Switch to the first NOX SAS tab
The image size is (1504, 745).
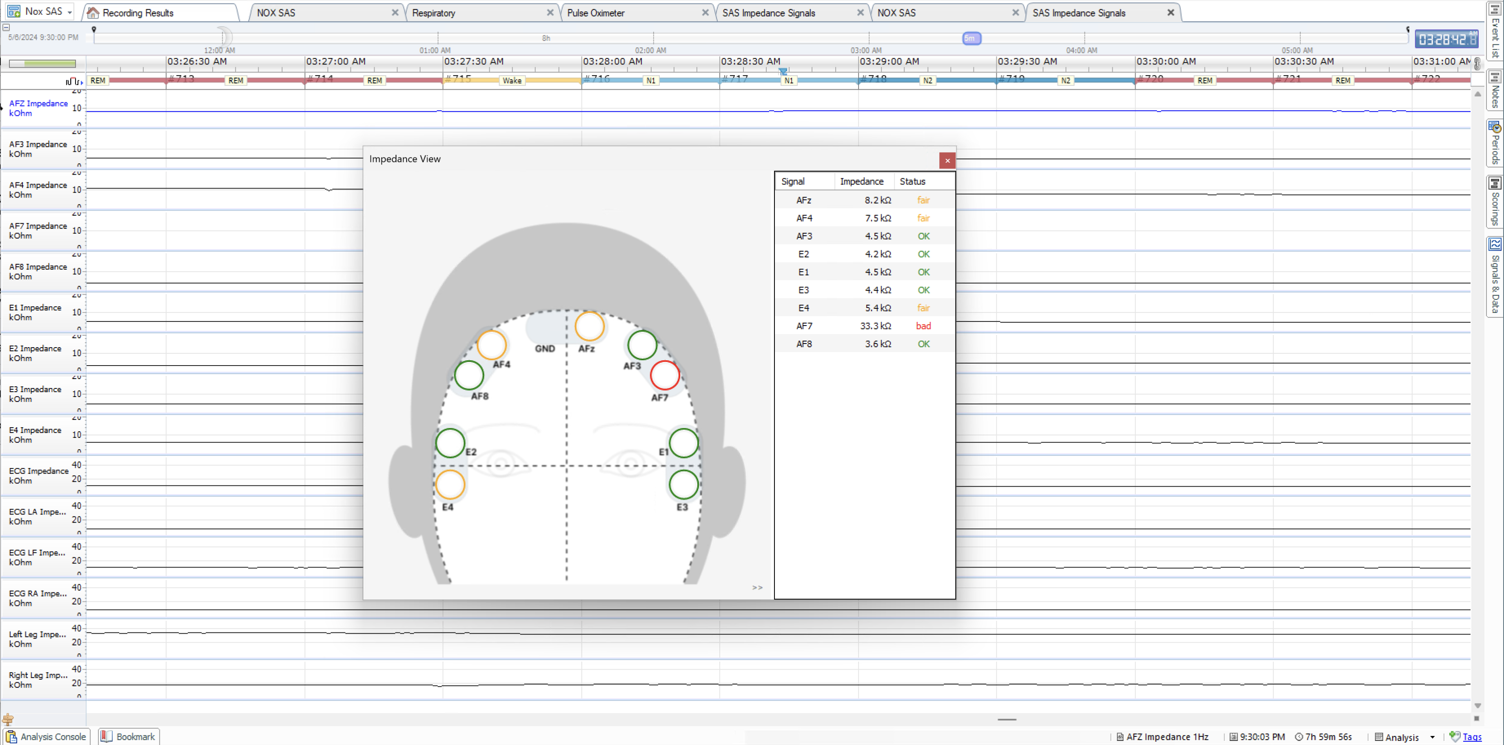[328, 13]
